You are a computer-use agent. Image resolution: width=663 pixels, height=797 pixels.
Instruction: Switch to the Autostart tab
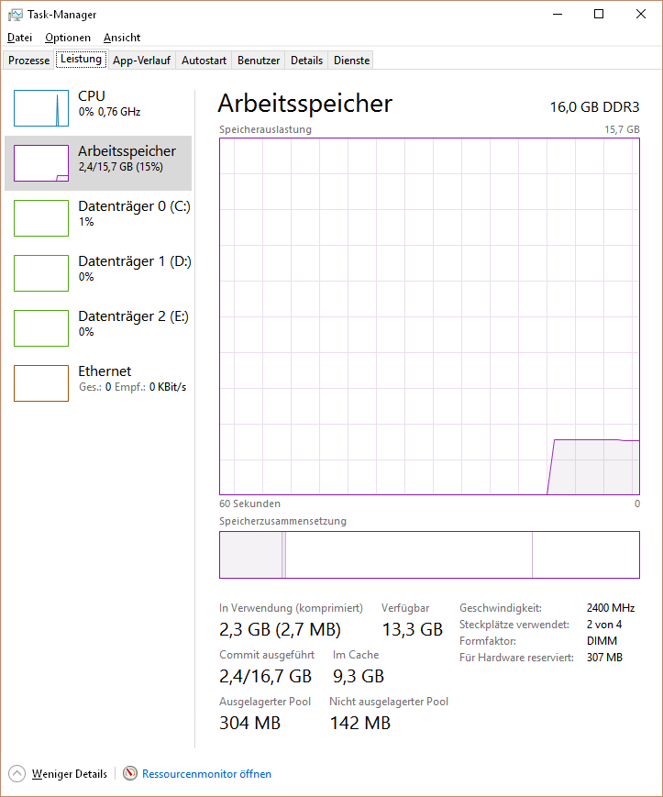pyautogui.click(x=204, y=60)
